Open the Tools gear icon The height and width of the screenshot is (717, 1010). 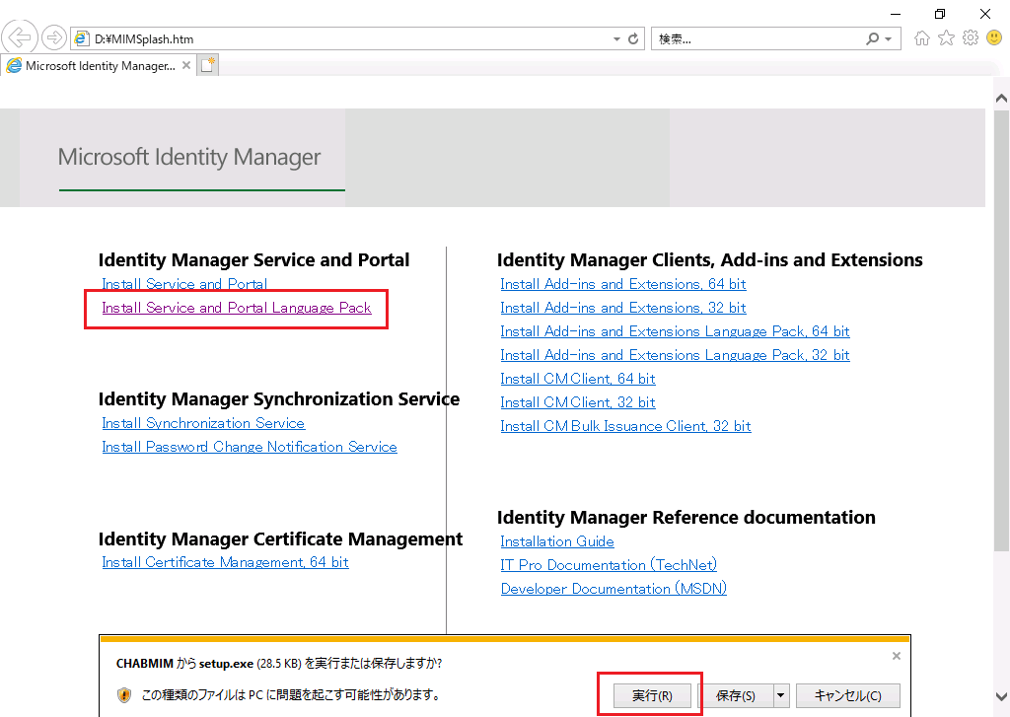pos(971,38)
